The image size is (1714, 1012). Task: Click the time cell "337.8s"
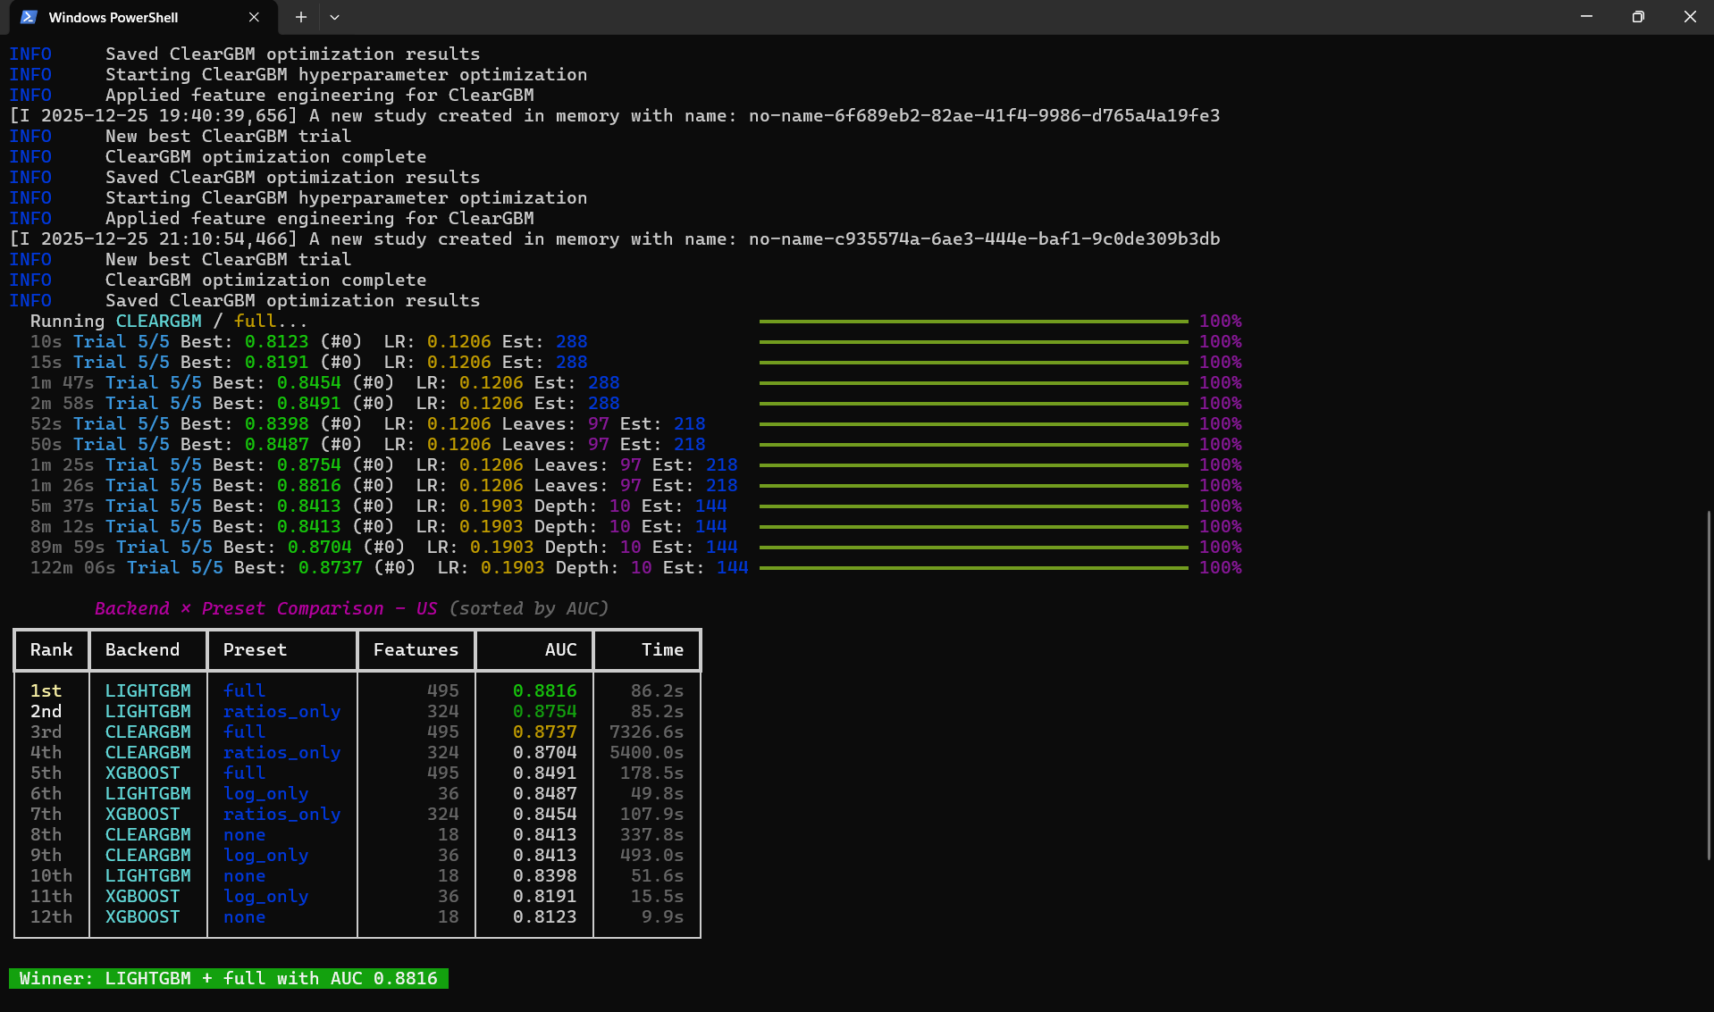(x=651, y=835)
